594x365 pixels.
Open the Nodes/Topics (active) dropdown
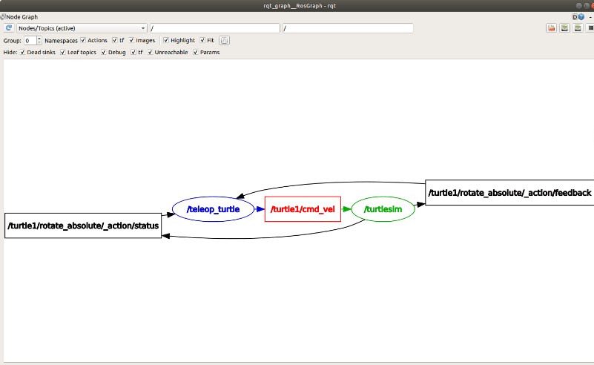[x=82, y=28]
